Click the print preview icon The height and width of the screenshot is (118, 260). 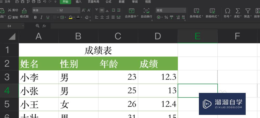coord(39,2)
